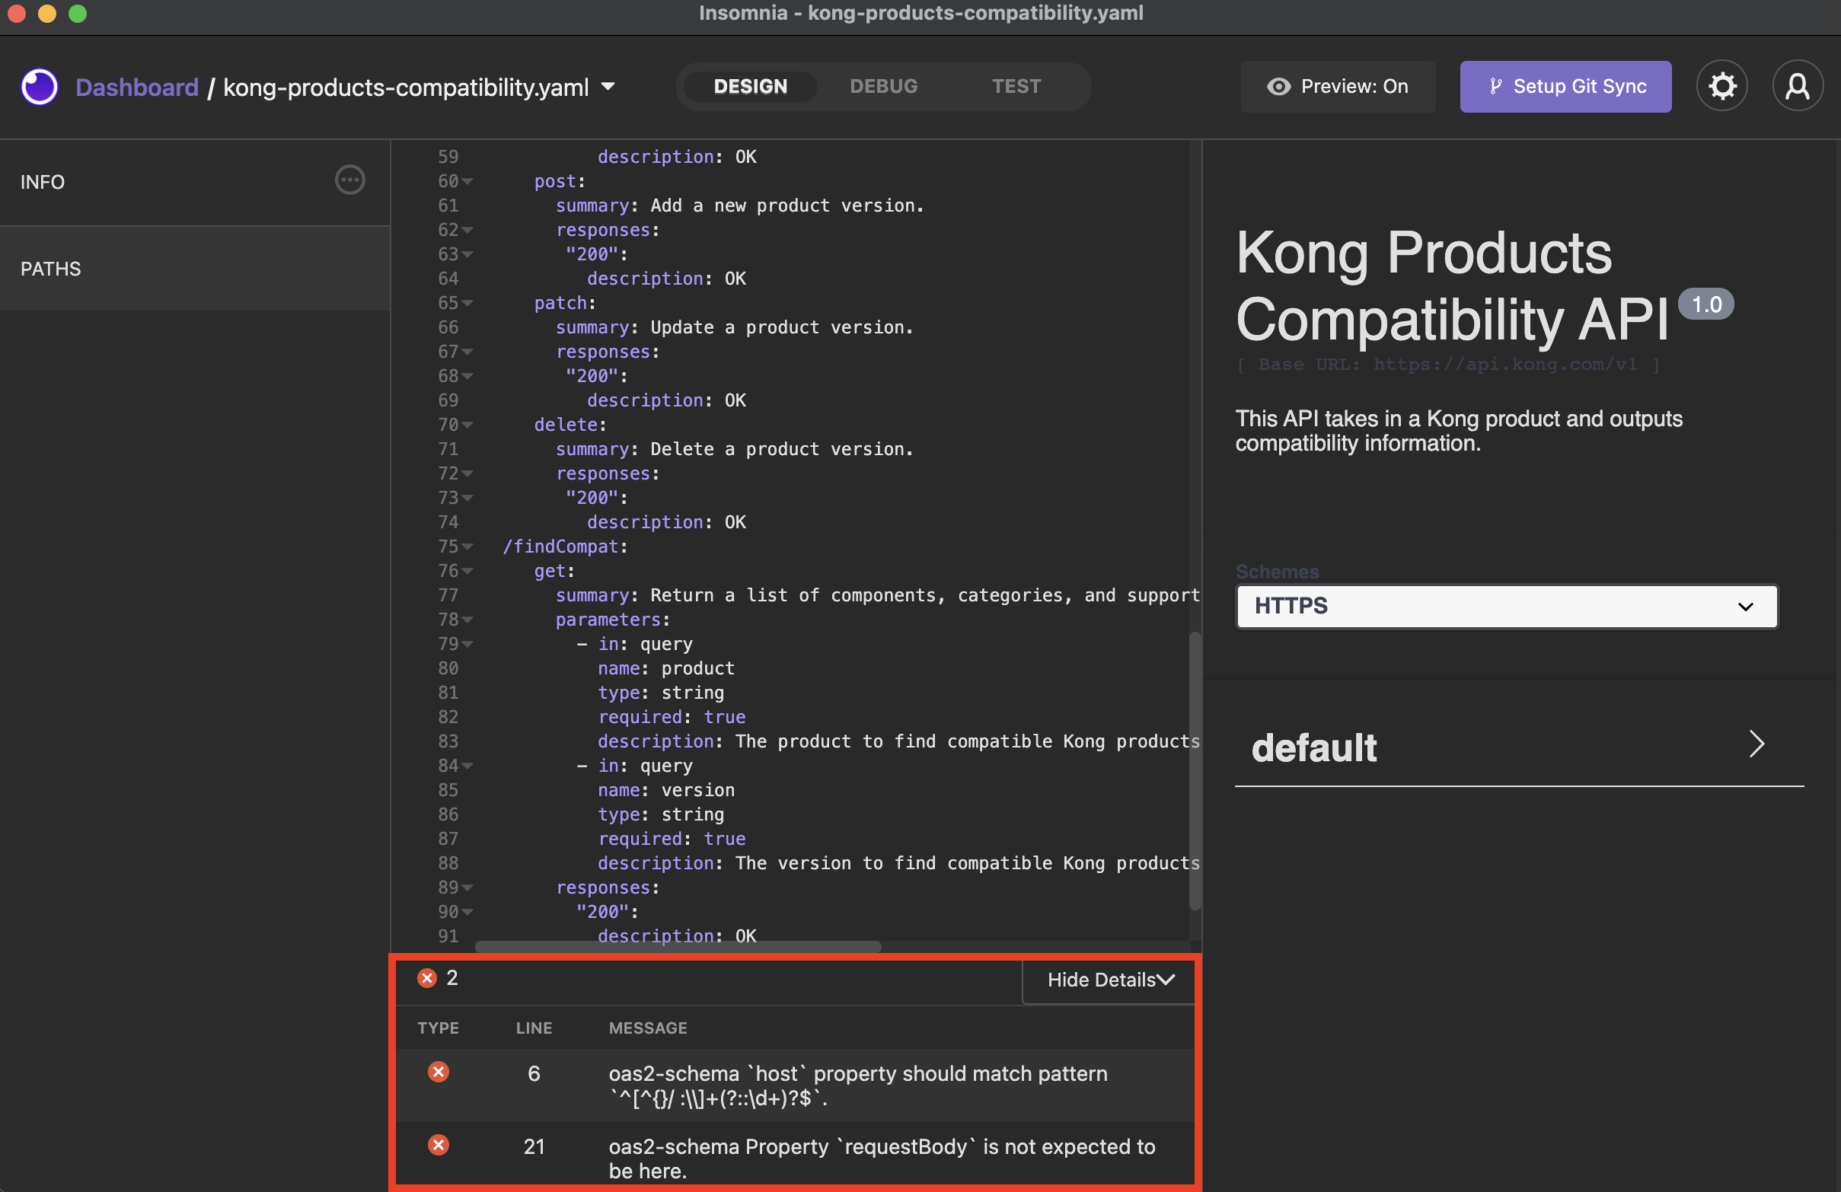Jump to line 6 from error table

(534, 1074)
